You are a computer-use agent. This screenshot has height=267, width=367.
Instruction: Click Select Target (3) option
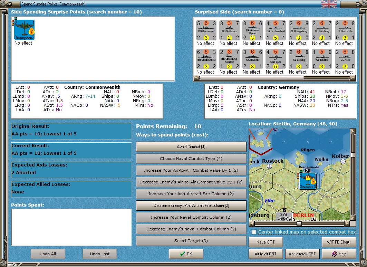[191, 241]
